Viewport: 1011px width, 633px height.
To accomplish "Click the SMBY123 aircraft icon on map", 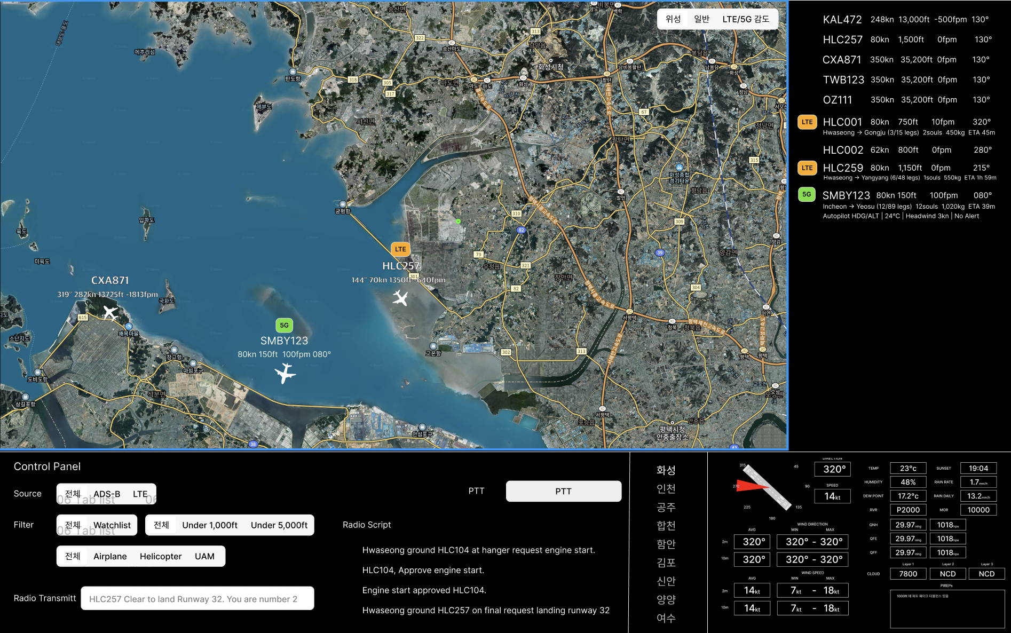I will pos(285,373).
